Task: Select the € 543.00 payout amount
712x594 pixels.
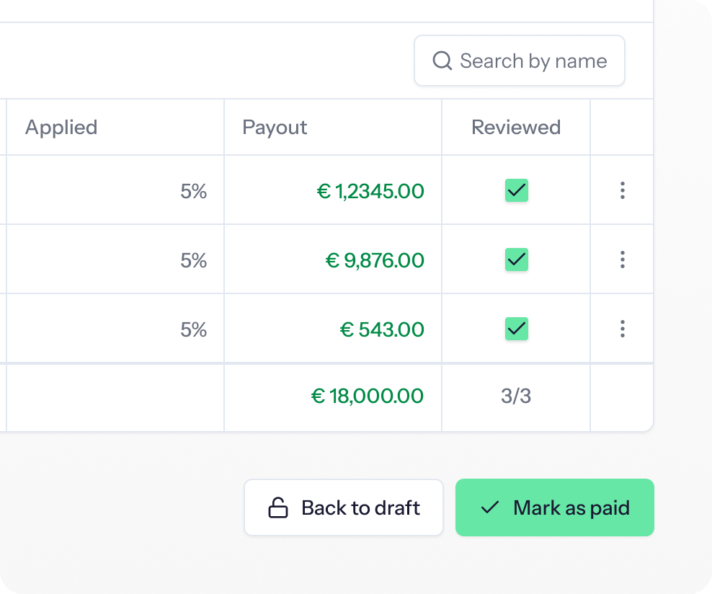Action: pyautogui.click(x=382, y=329)
